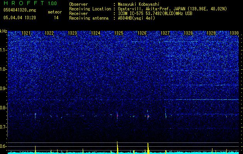
Task: Click the 1324 time marker
Action: pos(96,33)
